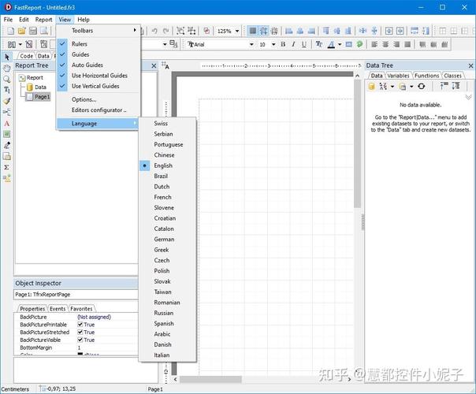The width and height of the screenshot is (476, 394).
Task: Select the Edit Text tool
Action: (x=7, y=90)
